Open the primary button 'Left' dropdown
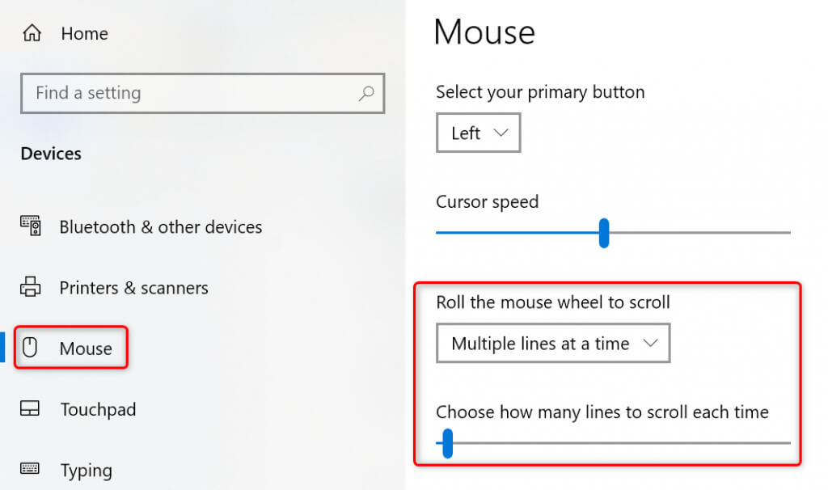Image resolution: width=828 pixels, height=490 pixels. [x=477, y=133]
